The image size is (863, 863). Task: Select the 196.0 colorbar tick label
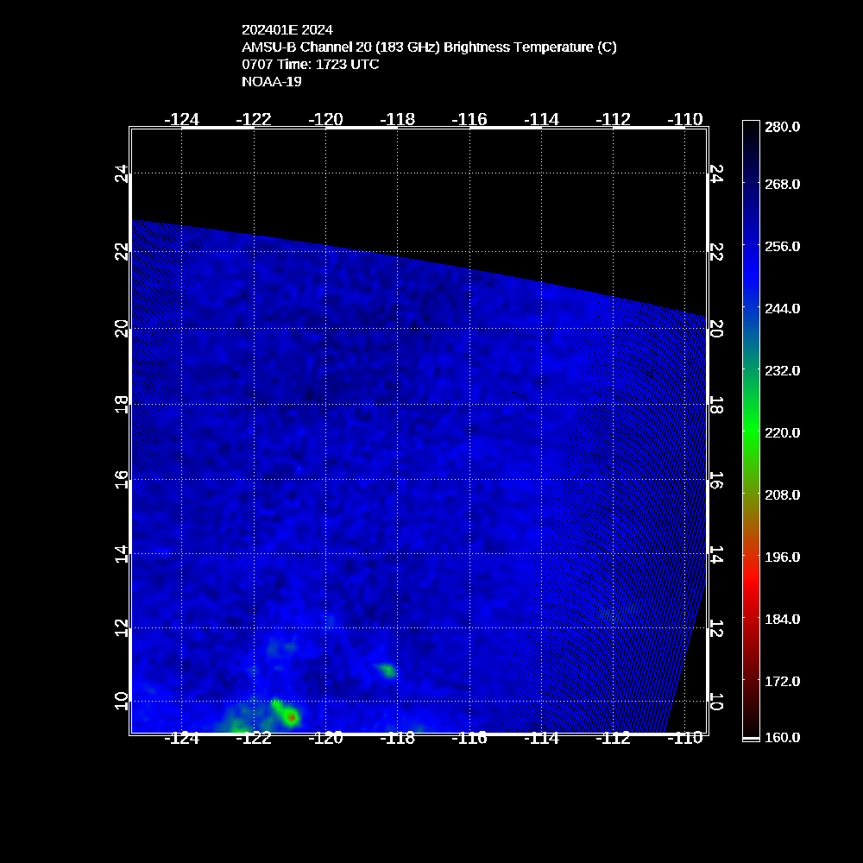(782, 557)
